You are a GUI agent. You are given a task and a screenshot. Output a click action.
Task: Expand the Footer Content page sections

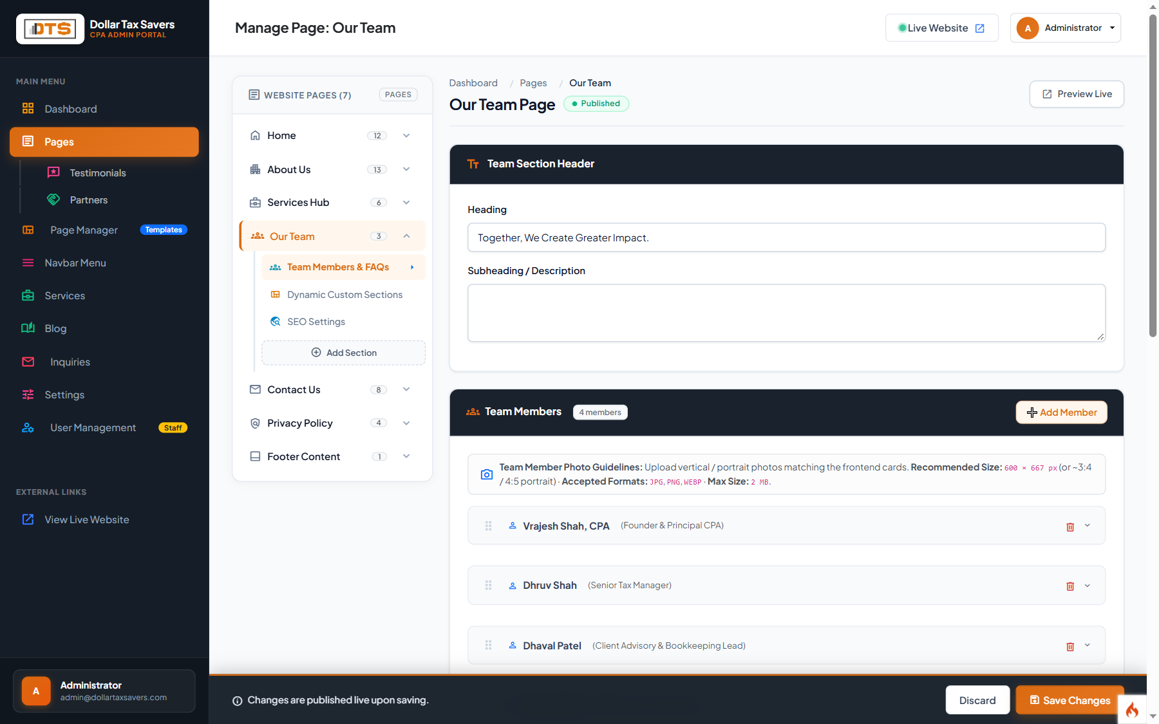click(406, 456)
